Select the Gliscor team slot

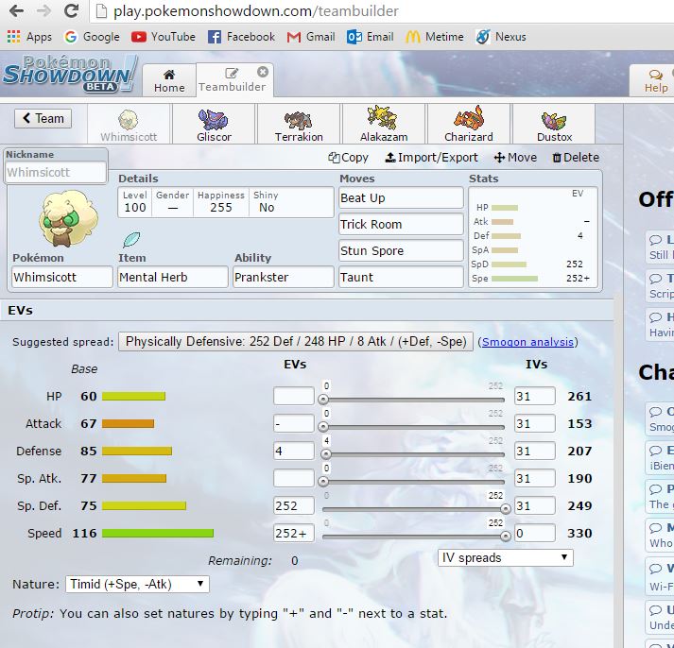pyautogui.click(x=214, y=124)
